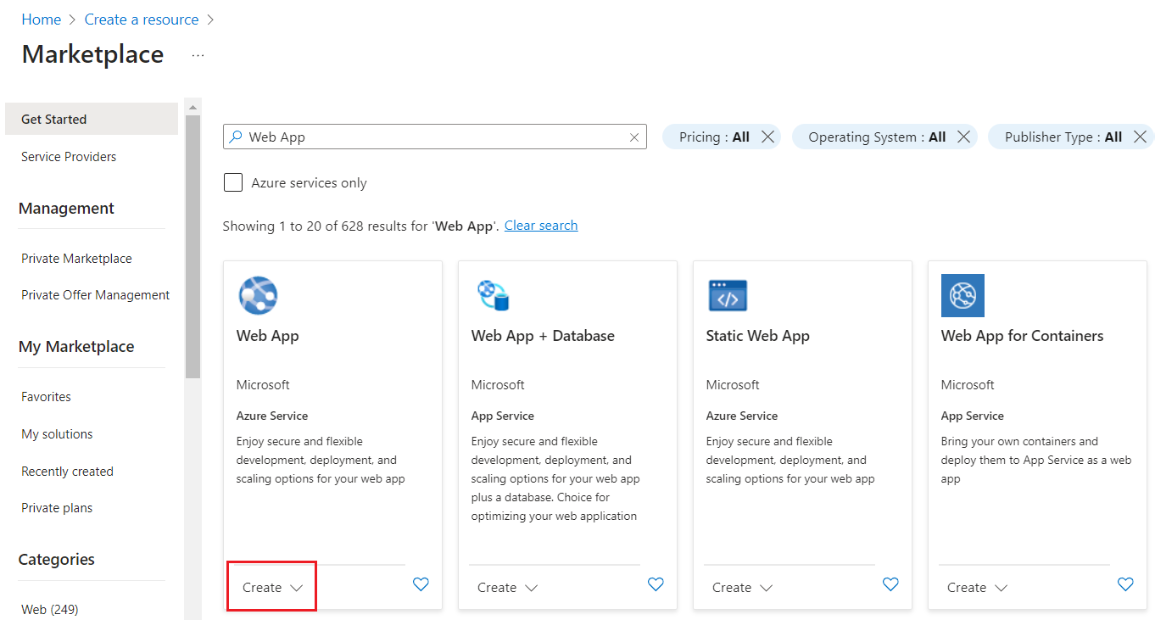Click the Web App + Database icon

coord(493,295)
